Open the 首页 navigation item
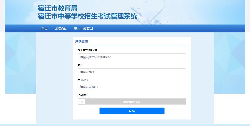The width and height of the screenshot is (250, 126). pyautogui.click(x=44, y=29)
